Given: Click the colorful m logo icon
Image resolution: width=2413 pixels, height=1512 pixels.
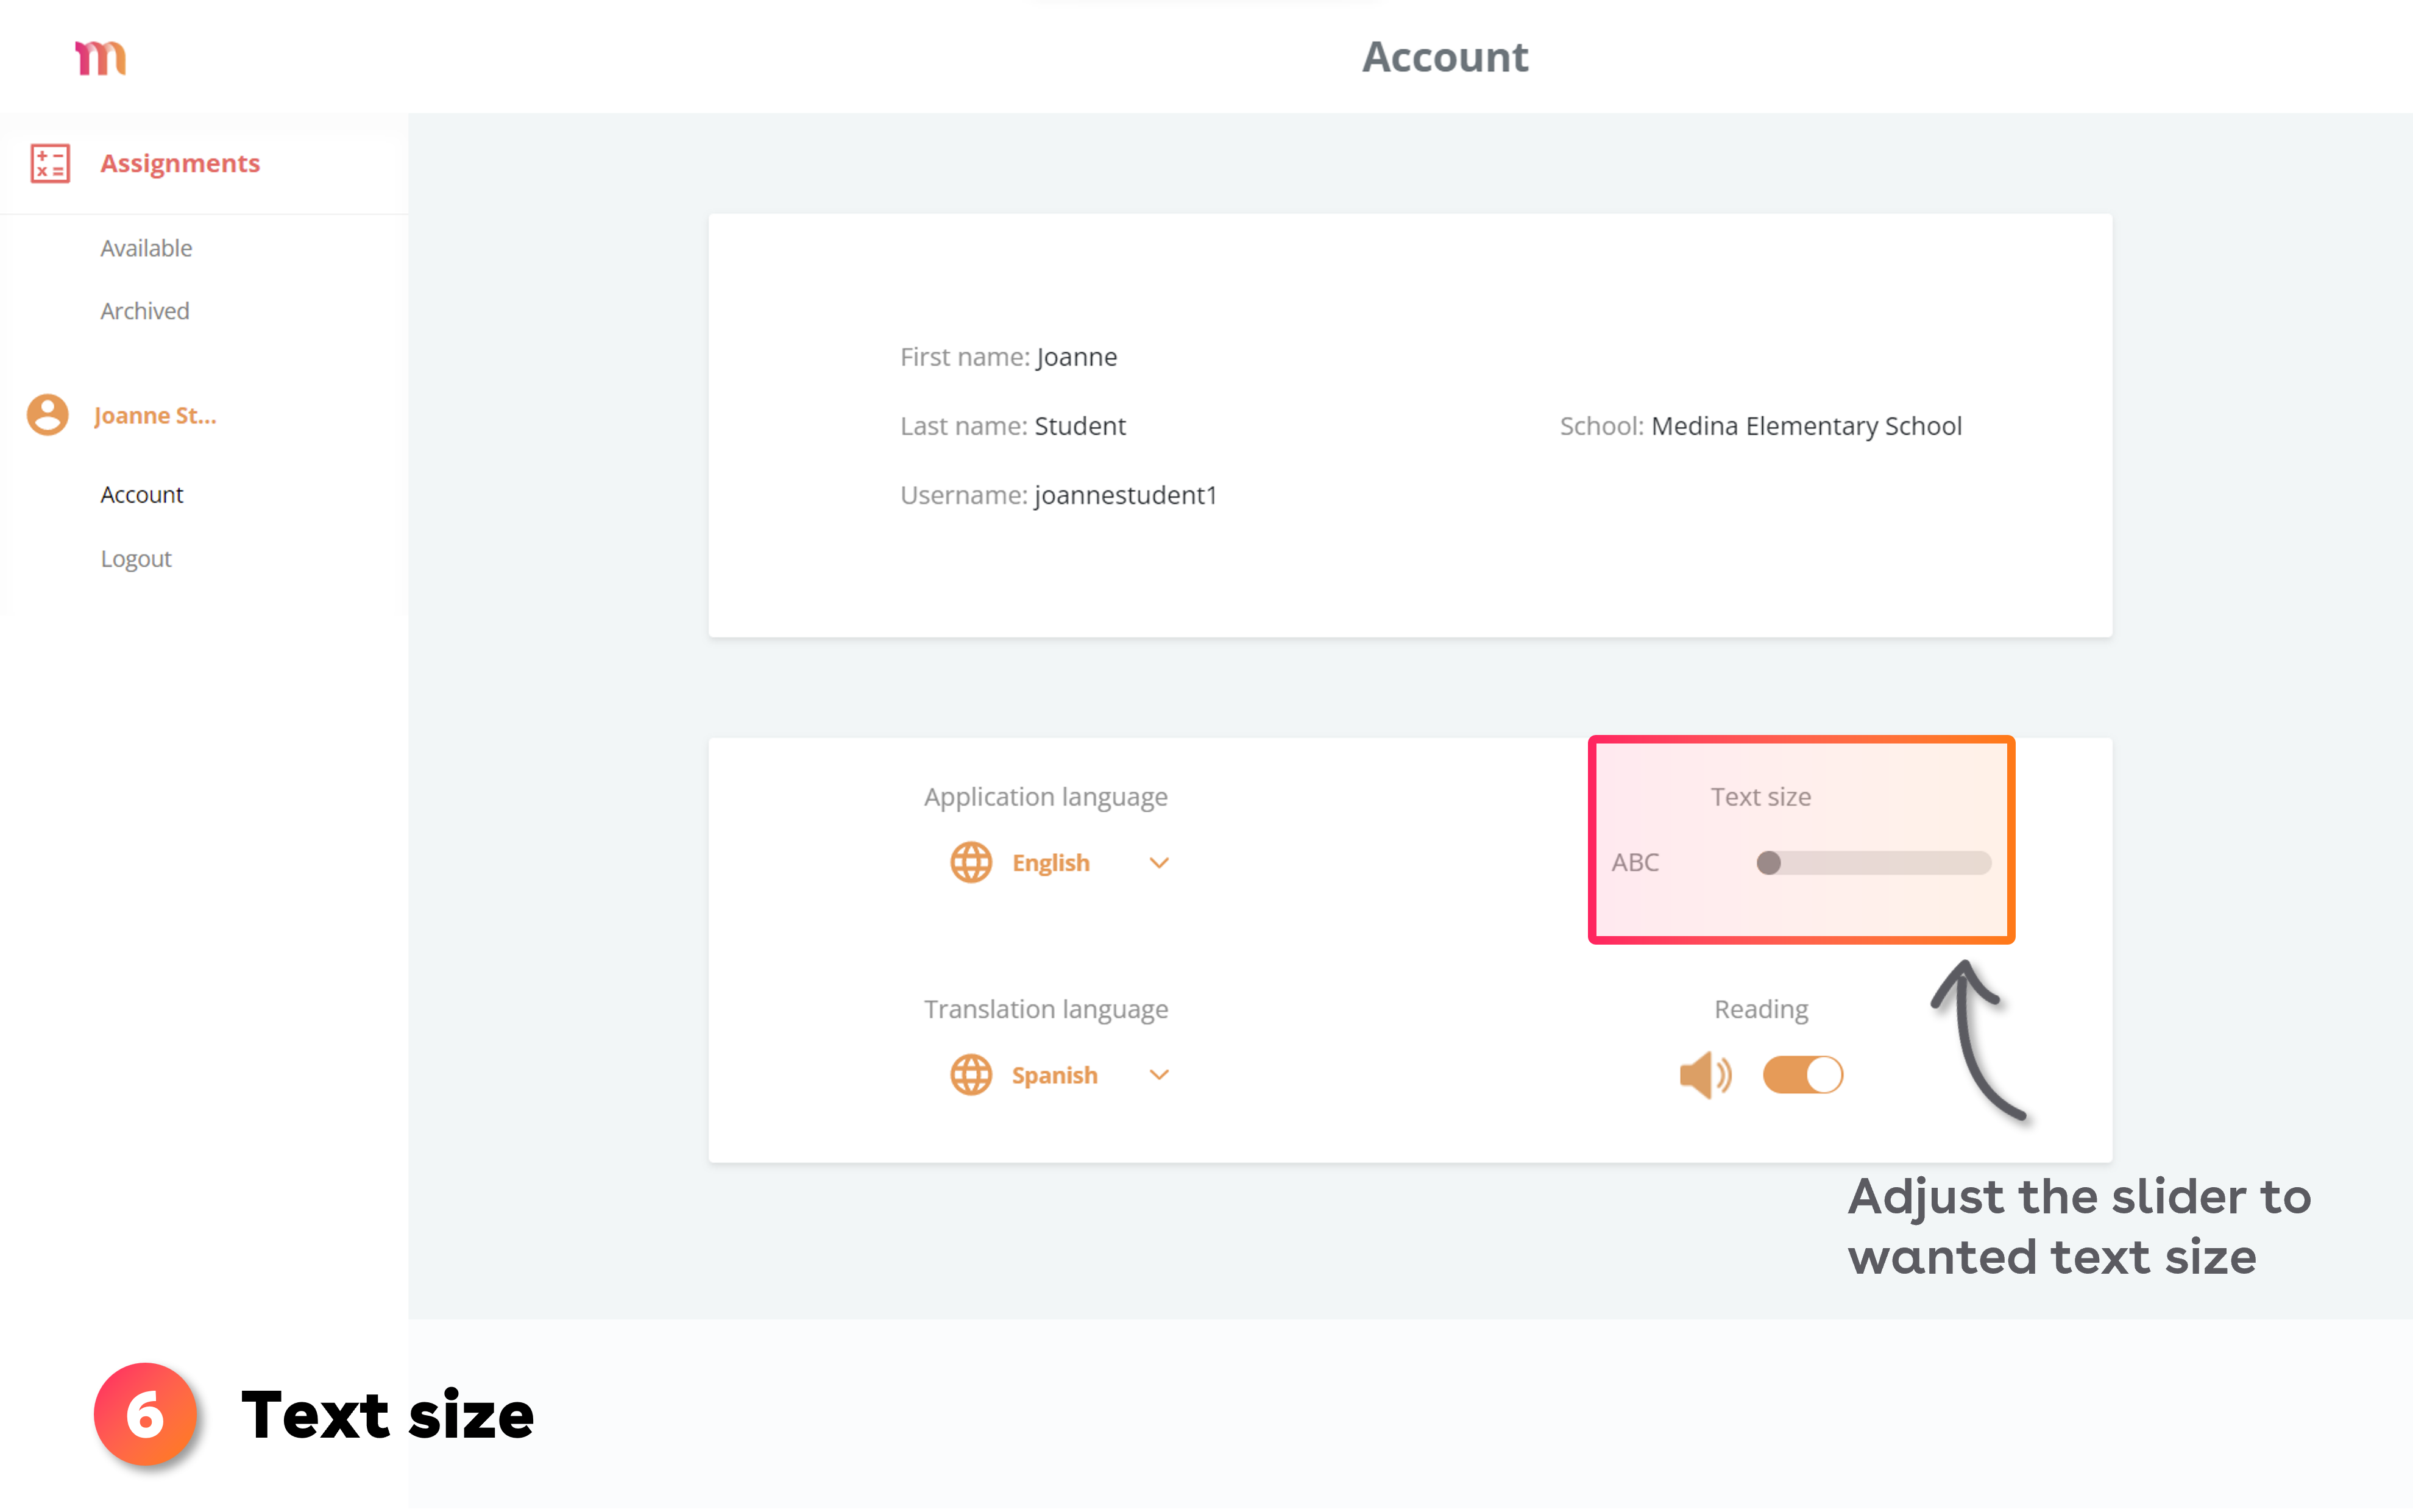Looking at the screenshot, I should (x=101, y=58).
